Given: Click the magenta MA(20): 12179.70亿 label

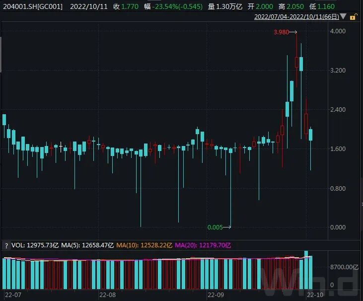Looking at the screenshot, I should [203, 245].
